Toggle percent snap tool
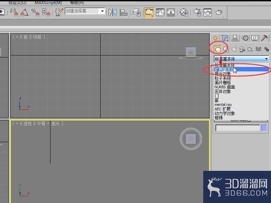This screenshot has width=271, height=203. click(36, 12)
